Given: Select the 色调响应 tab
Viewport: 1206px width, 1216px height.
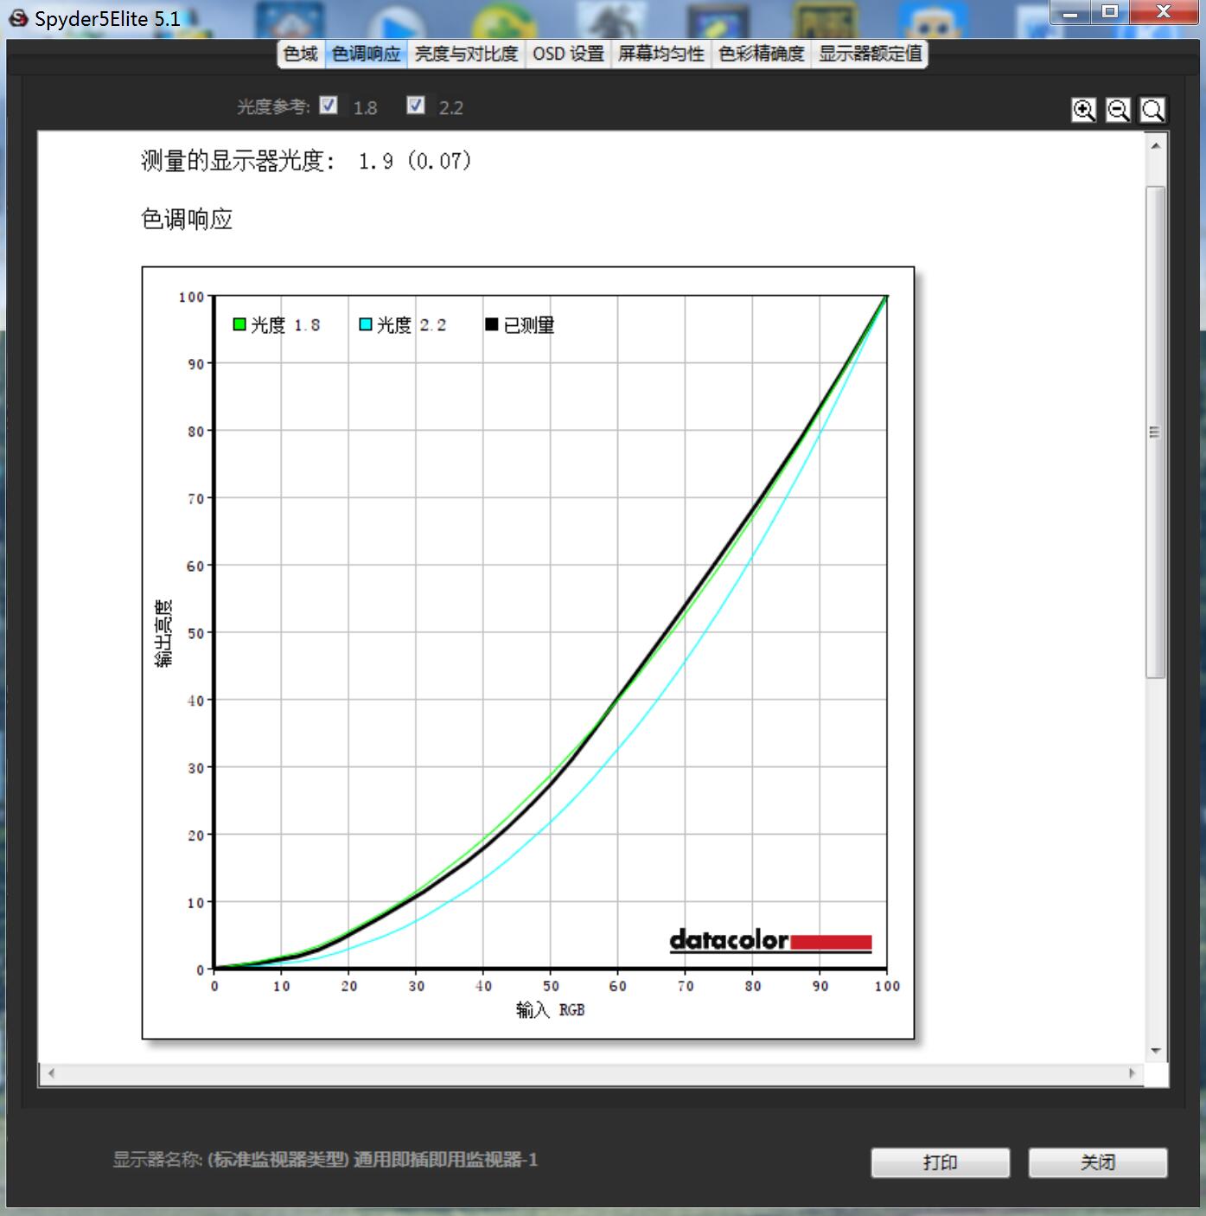Looking at the screenshot, I should point(367,54).
